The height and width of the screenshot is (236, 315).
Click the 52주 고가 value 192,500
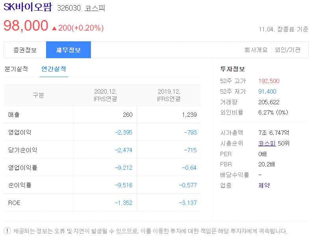coord(269,81)
